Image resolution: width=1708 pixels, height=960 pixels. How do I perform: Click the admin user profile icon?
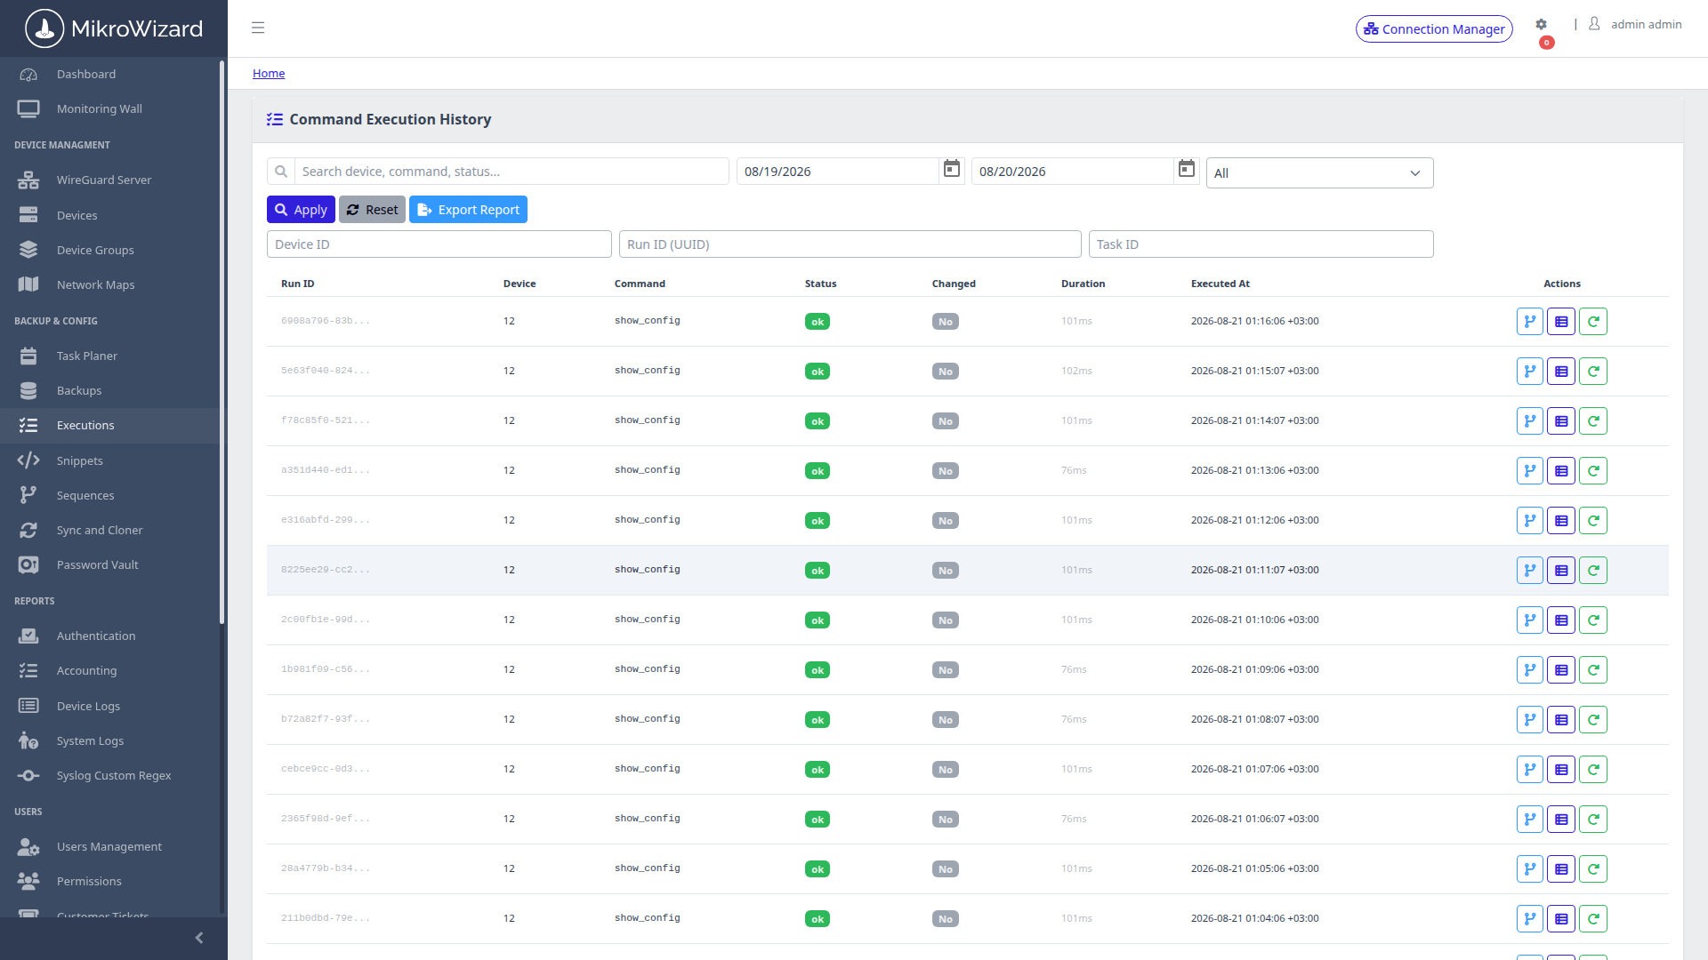(1594, 24)
